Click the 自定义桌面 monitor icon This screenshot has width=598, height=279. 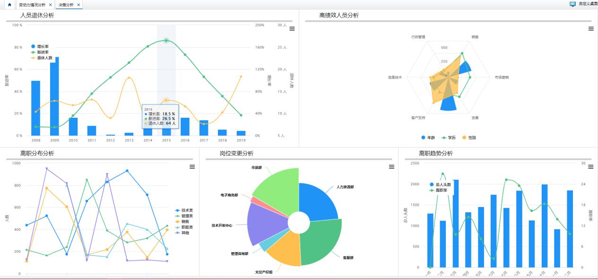click(x=572, y=4)
